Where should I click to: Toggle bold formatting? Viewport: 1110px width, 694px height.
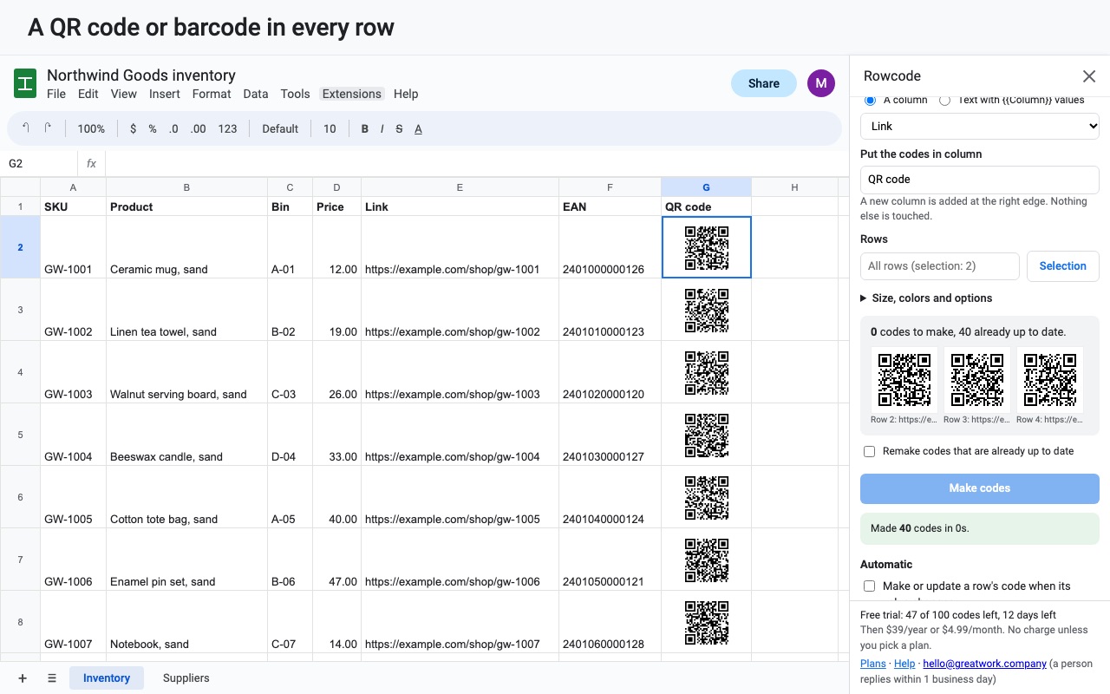click(365, 128)
